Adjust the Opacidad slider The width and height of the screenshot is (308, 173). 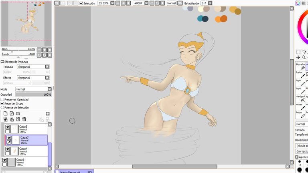pos(34,95)
